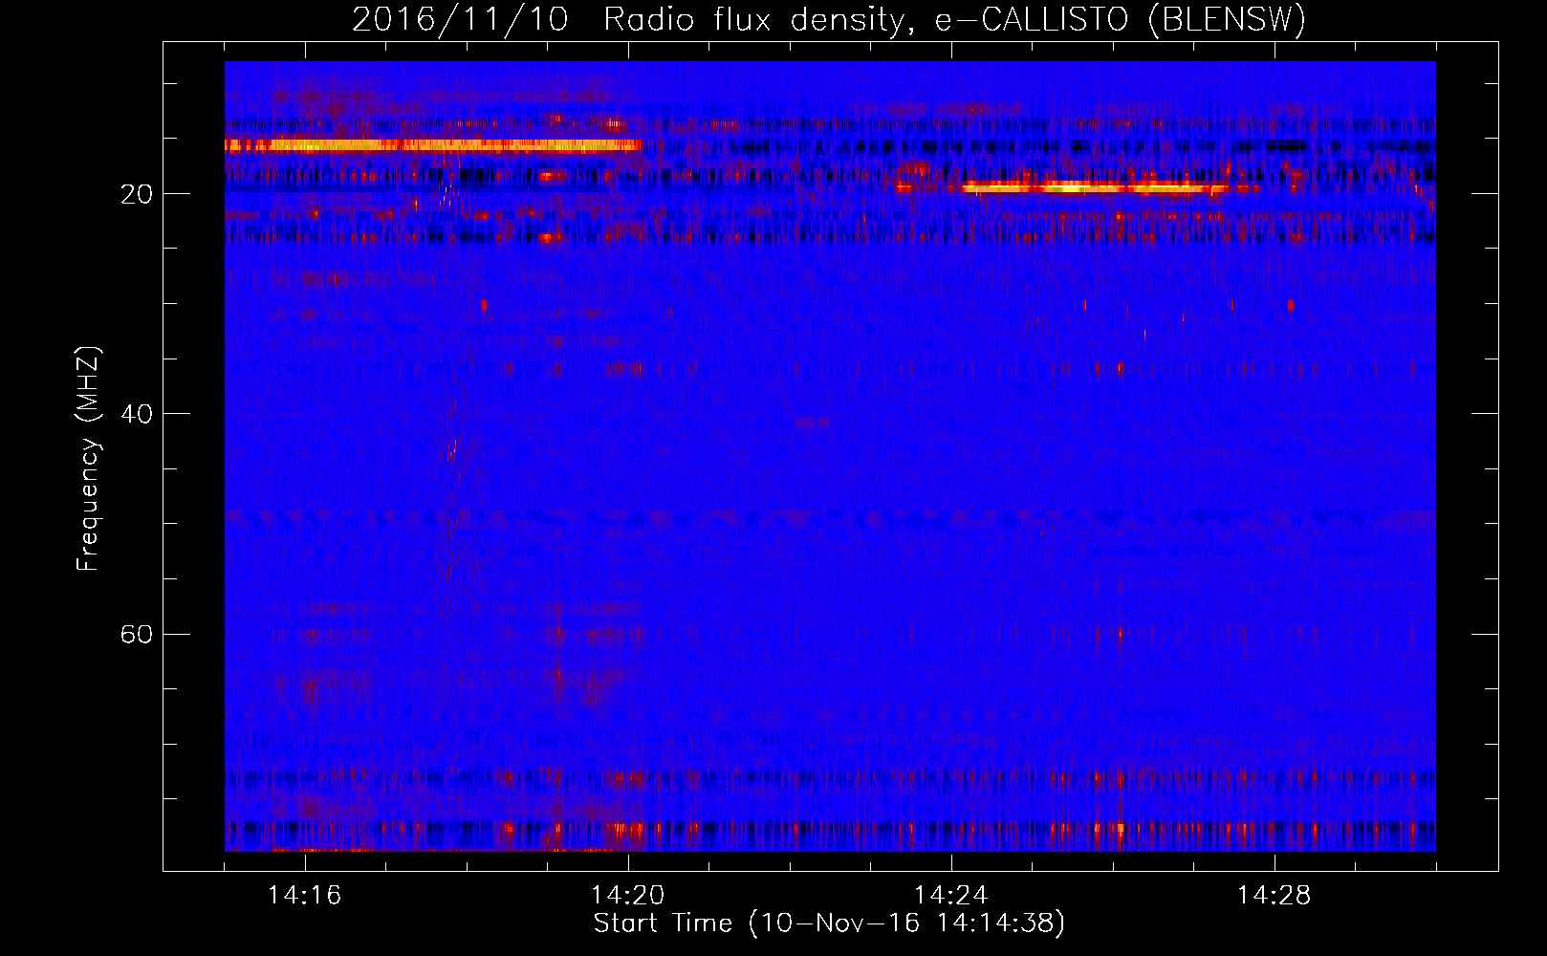The image size is (1547, 956).
Task: Click the 'Start Time (10-Nov-16 14:14:38)' label
Action: coord(829,923)
